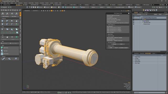Click the viewport zoom magnifier icon
168x94 pixels.
(125, 11)
